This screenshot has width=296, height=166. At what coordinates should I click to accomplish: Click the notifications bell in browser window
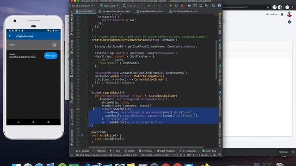pyautogui.click(x=282, y=14)
